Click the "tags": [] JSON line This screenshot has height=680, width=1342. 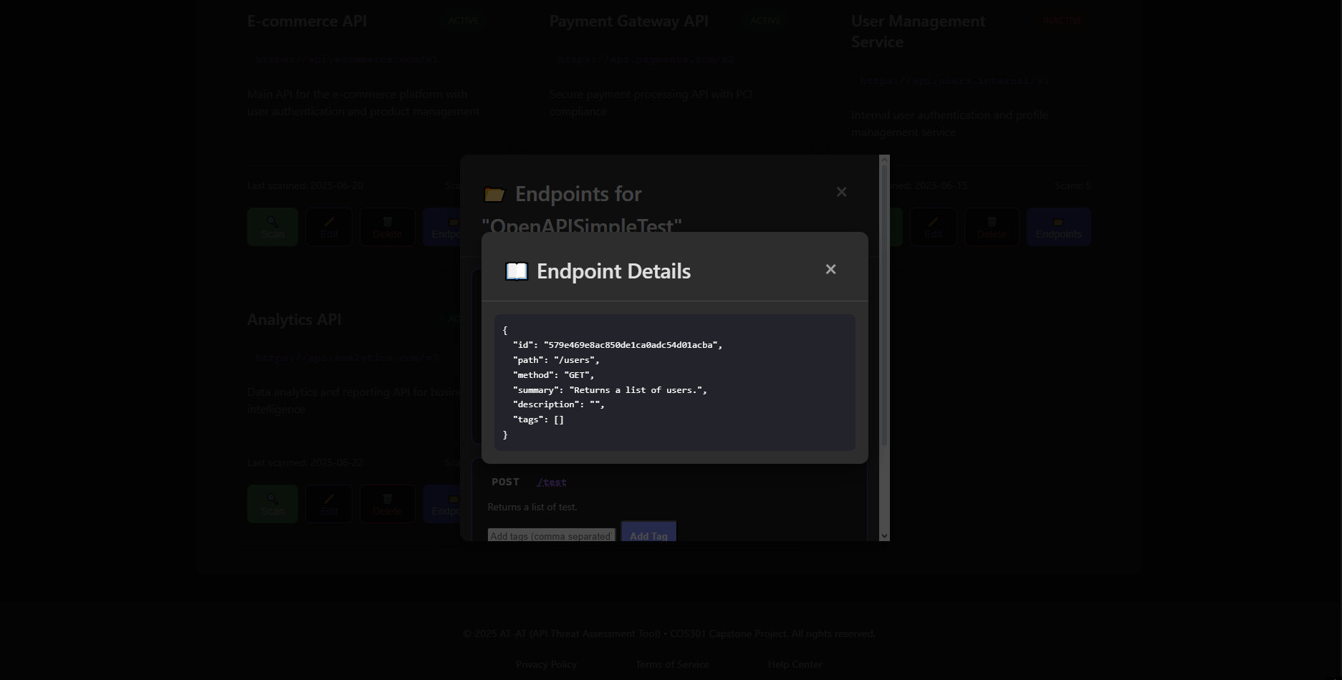(x=538, y=419)
